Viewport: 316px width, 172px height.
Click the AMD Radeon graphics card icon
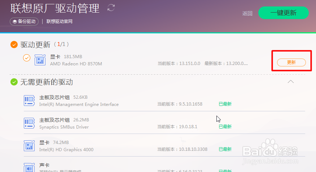[x=40, y=60]
